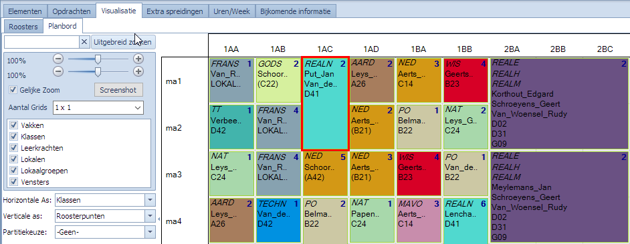
Task: Select the selected REALN block of class 1AC
Action: coord(326,104)
